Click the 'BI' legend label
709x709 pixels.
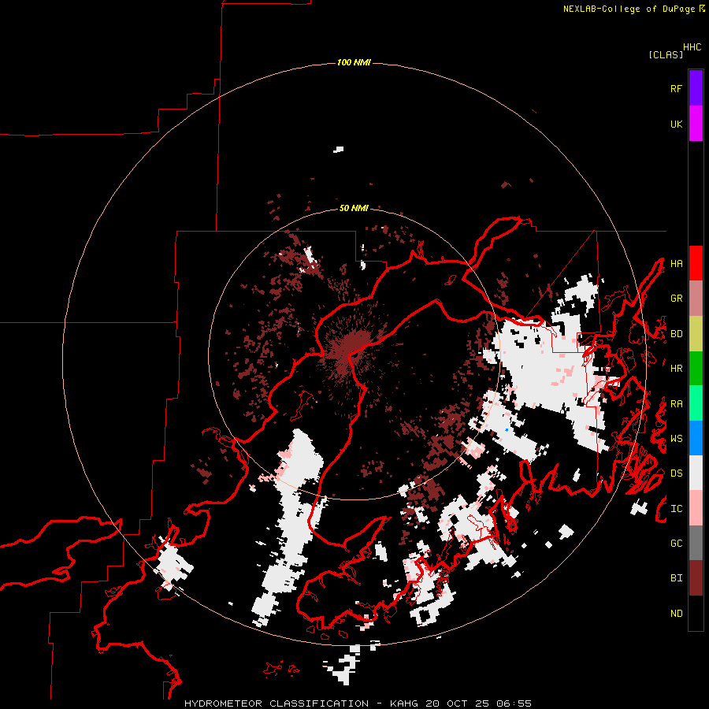pyautogui.click(x=676, y=578)
